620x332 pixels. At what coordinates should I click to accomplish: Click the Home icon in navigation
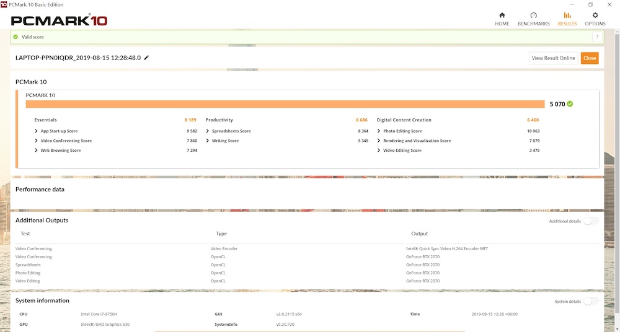(502, 15)
